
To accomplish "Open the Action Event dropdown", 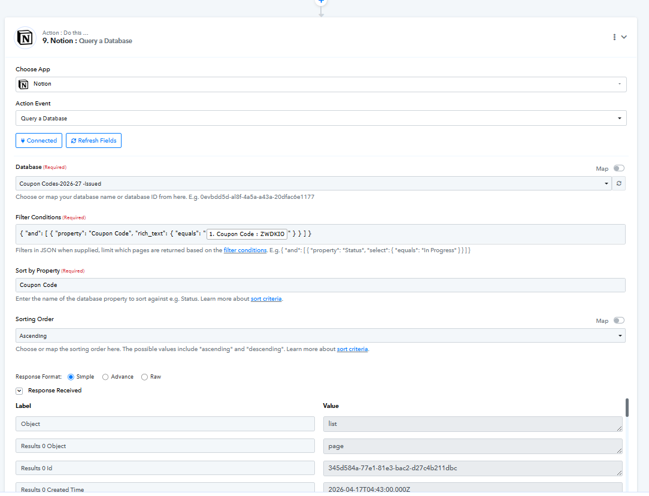I will 321,118.
